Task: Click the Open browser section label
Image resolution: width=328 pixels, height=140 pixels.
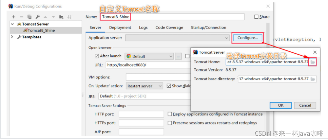Action: tap(100, 48)
